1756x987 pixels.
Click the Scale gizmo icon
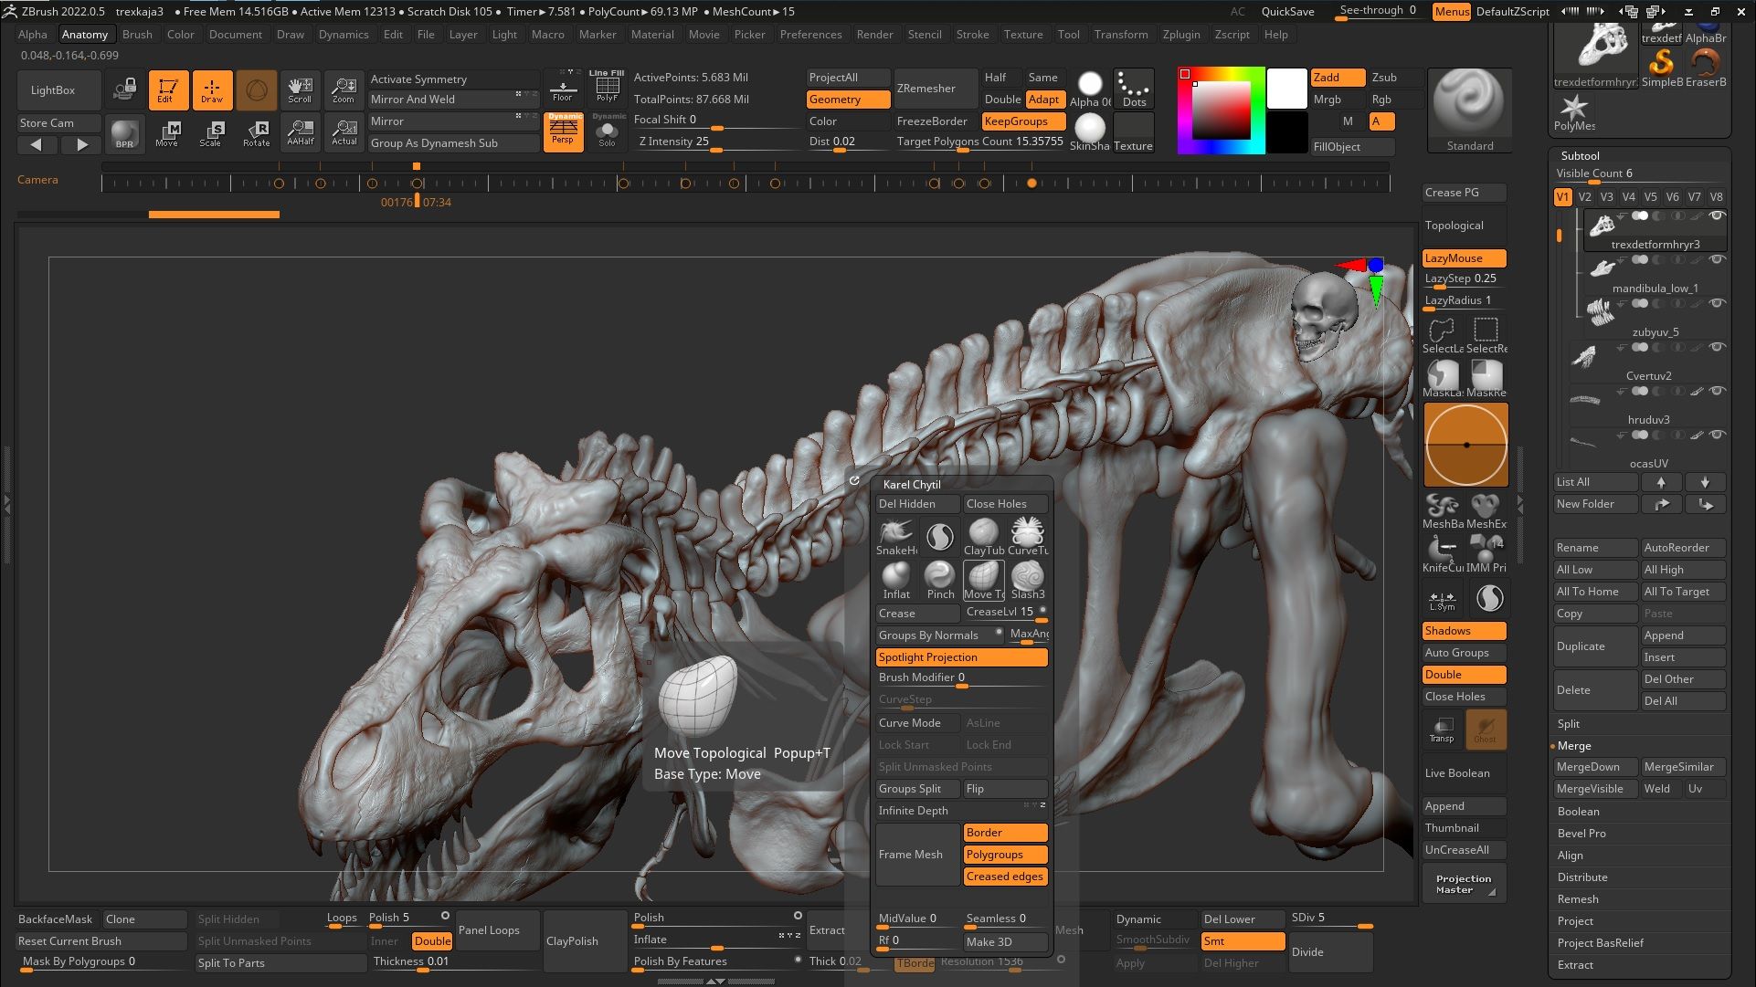point(211,133)
